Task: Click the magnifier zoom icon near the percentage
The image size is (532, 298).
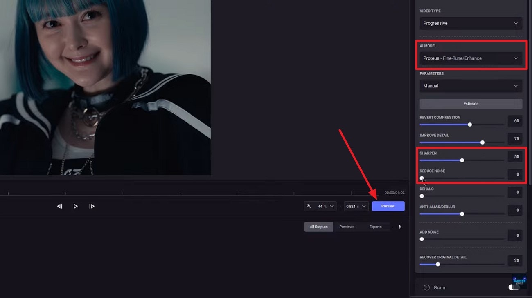Action: (309, 206)
